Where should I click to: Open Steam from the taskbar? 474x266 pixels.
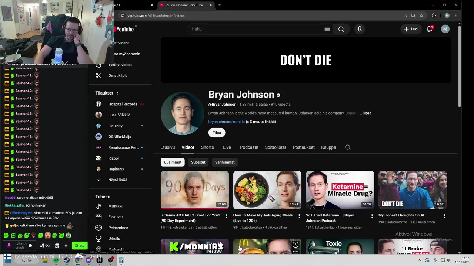67,260
